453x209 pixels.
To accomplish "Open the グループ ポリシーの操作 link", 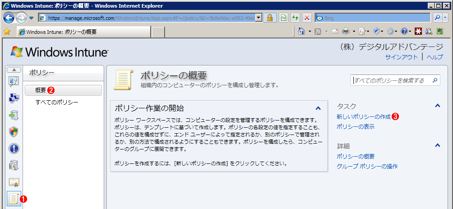I will point(367,166).
